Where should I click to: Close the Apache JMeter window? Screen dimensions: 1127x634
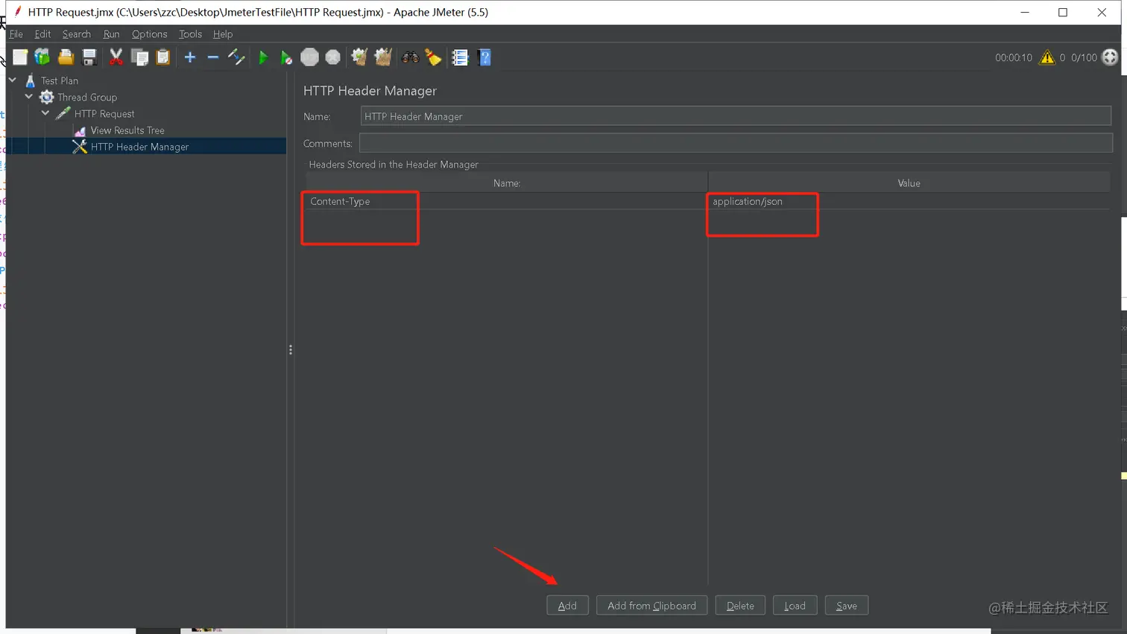pos(1102,12)
